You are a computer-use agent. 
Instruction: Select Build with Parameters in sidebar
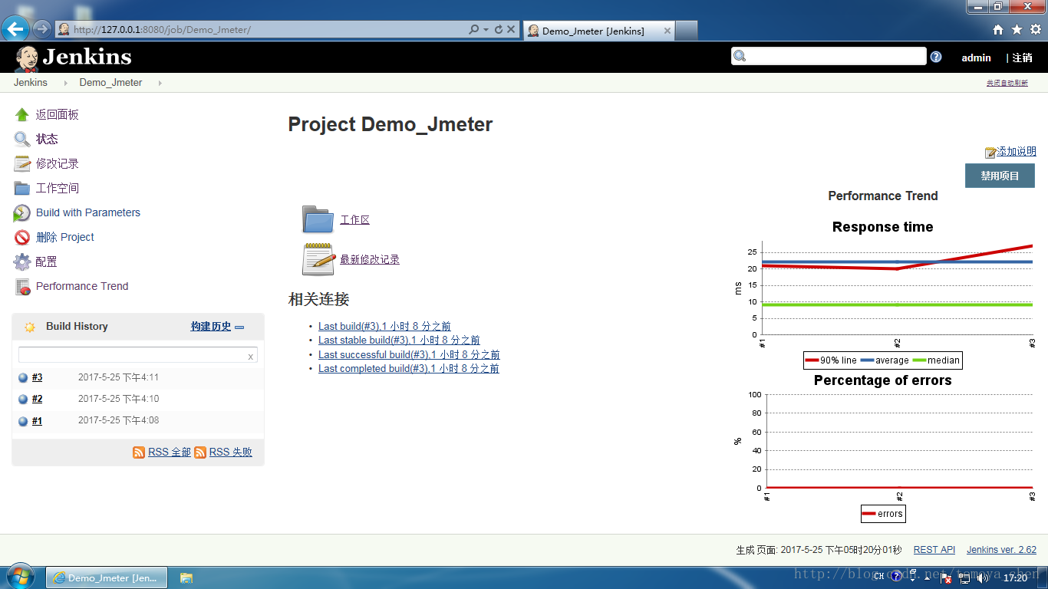coord(88,213)
